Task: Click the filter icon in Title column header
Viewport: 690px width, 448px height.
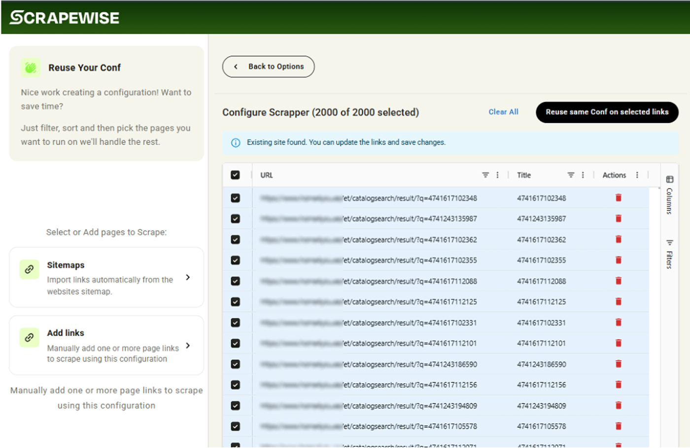Action: click(571, 175)
